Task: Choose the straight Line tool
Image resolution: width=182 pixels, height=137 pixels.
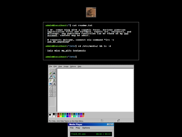Action: click(51, 88)
